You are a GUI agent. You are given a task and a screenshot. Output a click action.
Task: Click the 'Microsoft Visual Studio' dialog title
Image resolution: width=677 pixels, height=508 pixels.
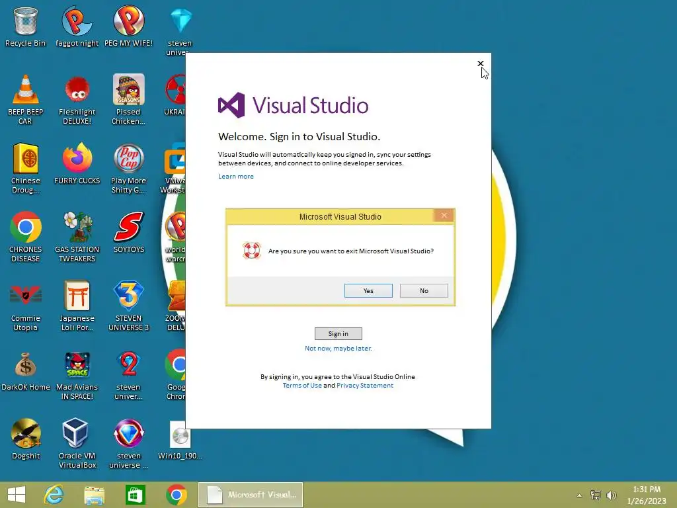click(340, 216)
